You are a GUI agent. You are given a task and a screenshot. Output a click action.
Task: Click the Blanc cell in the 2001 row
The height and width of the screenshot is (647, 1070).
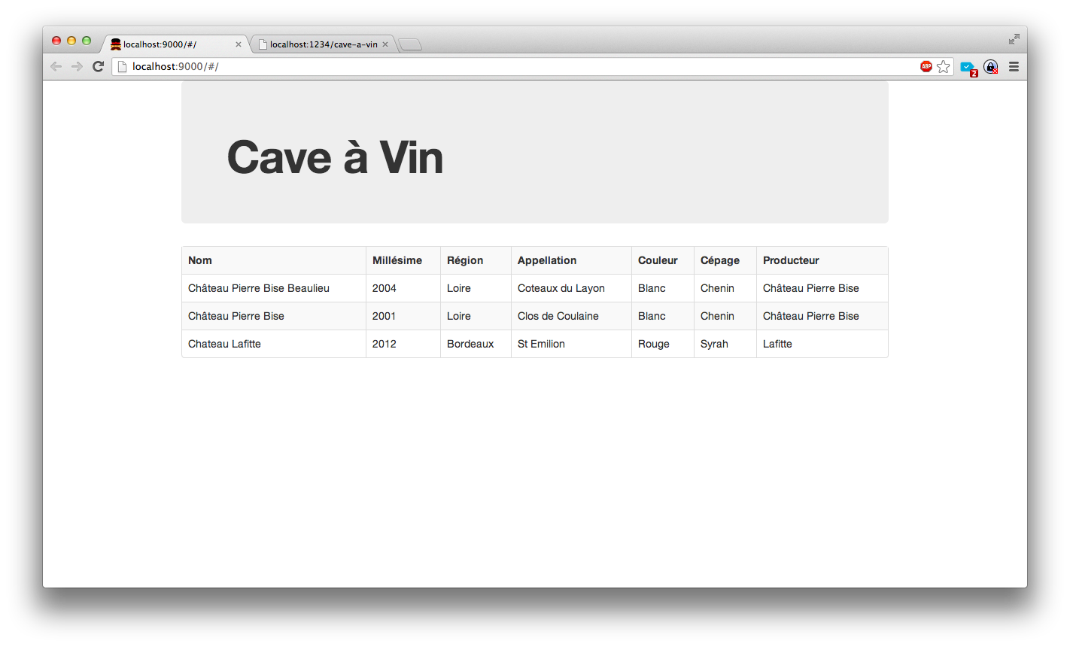663,316
